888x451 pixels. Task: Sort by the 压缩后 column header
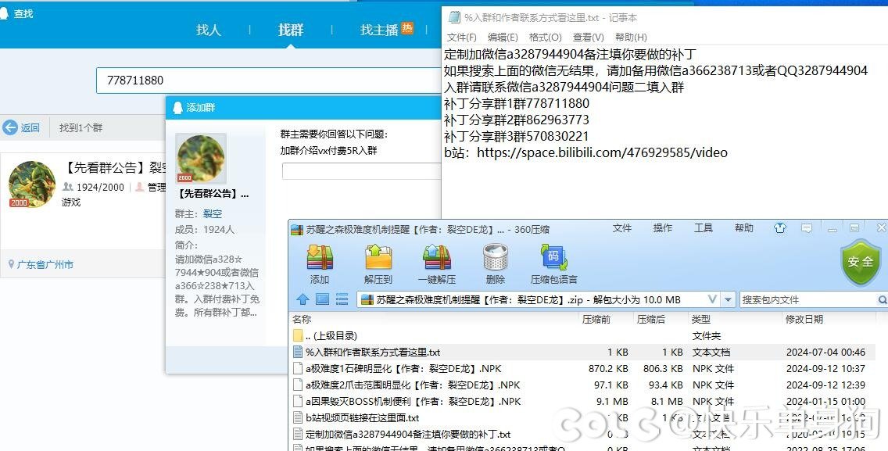pyautogui.click(x=650, y=320)
